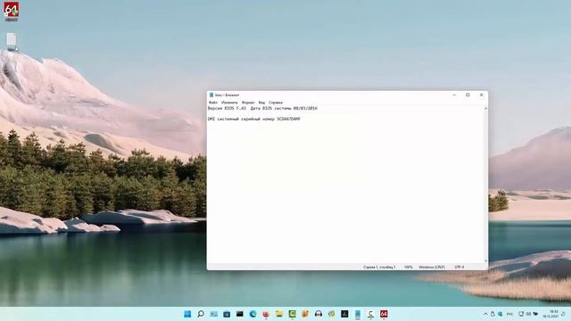Open taskbar Search
The image size is (571, 321).
point(201,314)
